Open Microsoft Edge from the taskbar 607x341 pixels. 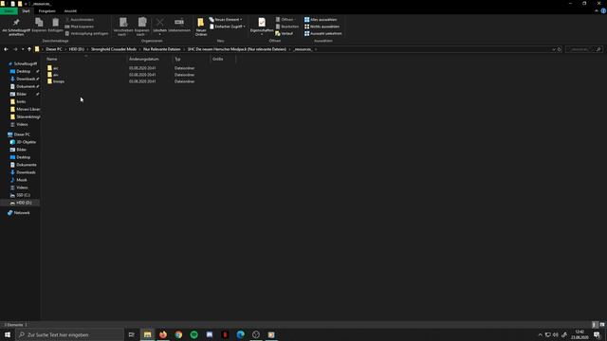click(x=240, y=334)
